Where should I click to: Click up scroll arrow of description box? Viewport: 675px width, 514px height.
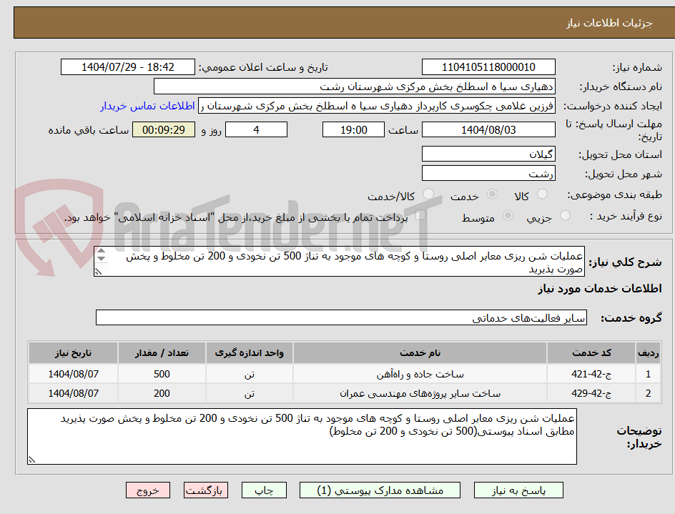[x=101, y=251]
